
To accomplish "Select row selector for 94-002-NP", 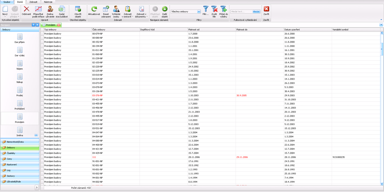I will pyautogui.click(x=42, y=182).
